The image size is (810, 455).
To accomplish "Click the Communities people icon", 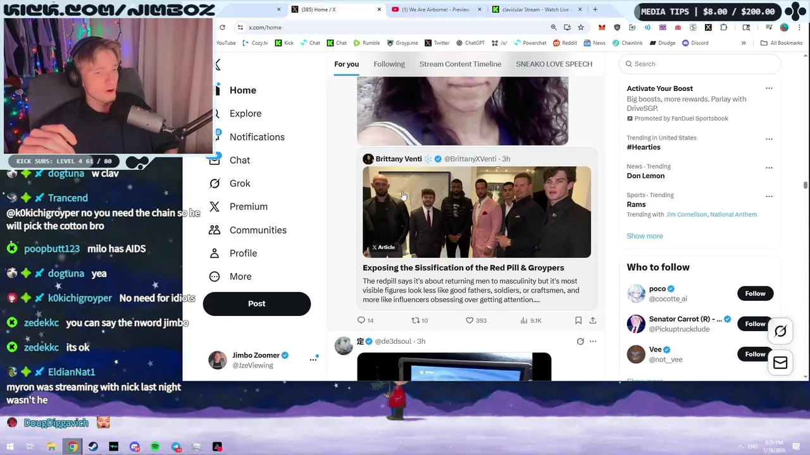I will tap(215, 230).
